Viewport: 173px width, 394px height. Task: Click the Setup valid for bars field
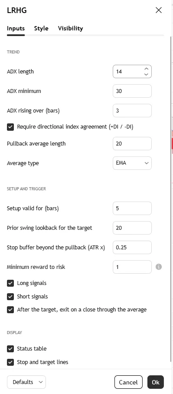tap(132, 209)
